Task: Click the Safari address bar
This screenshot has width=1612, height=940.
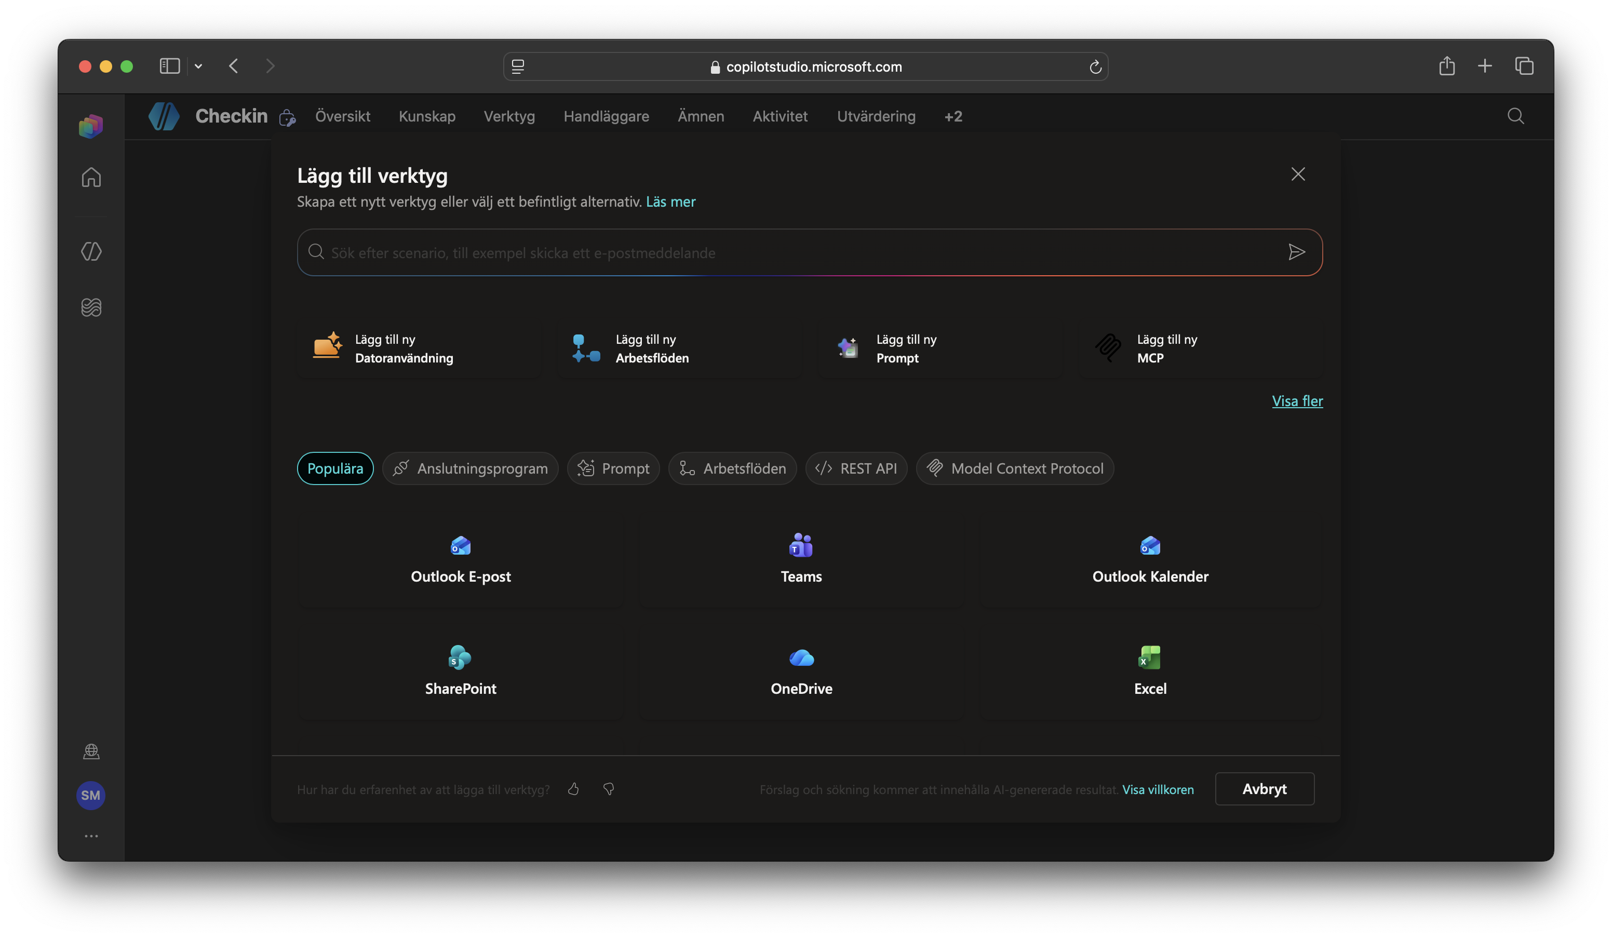Action: tap(805, 66)
